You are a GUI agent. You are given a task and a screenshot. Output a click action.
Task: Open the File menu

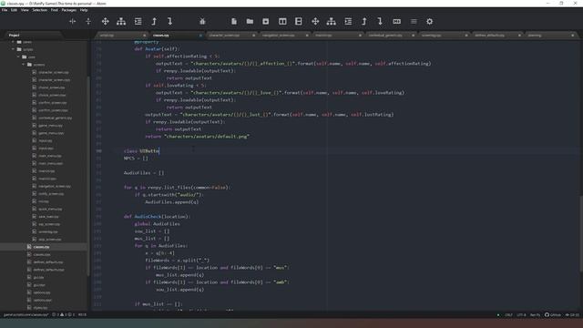pos(5,10)
